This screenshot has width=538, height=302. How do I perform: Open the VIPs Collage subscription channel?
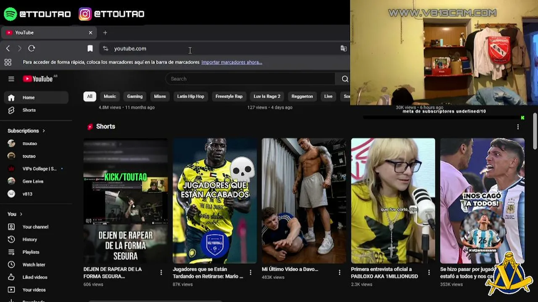pyautogui.click(x=36, y=169)
